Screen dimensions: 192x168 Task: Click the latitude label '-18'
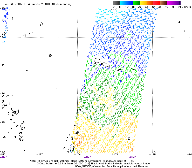[x=2, y=122]
